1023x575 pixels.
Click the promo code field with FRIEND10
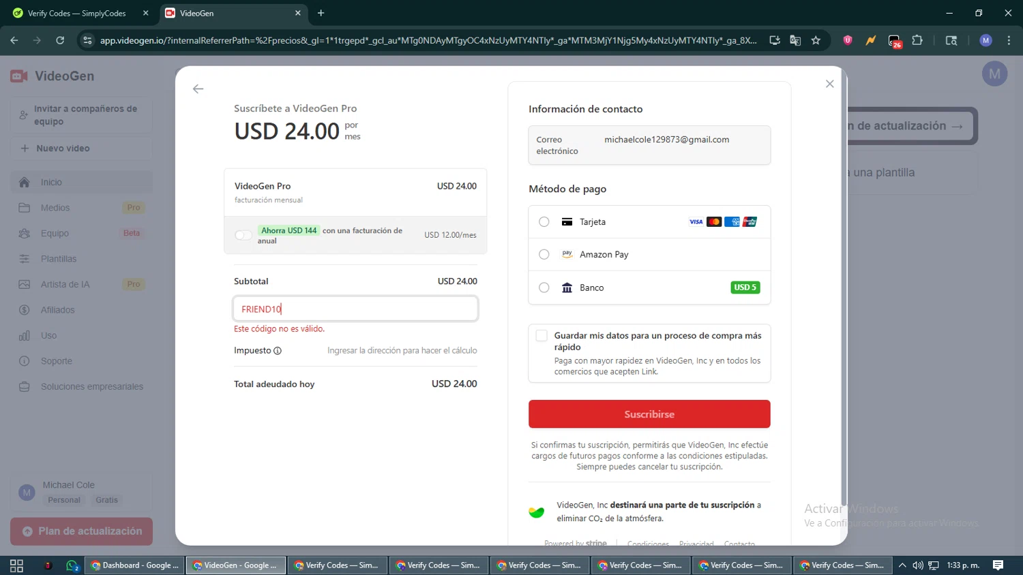(x=355, y=309)
